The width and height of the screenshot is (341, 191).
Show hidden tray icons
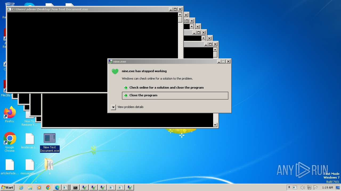click(289, 187)
